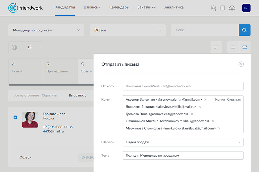Image resolution: width=259 pixels, height=172 pixels.
Task: Remove Меркулова Станислава from recipients
Action: 219,128
